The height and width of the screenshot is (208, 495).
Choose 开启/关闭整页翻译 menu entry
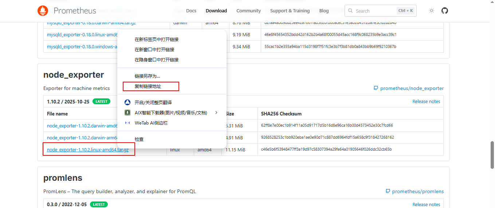(153, 102)
